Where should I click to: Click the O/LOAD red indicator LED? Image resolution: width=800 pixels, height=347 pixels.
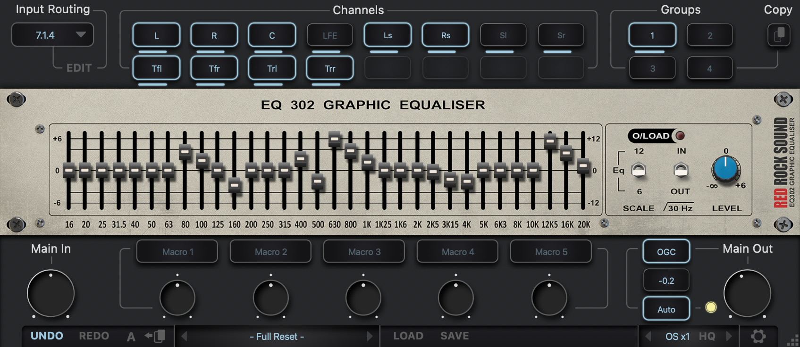680,136
